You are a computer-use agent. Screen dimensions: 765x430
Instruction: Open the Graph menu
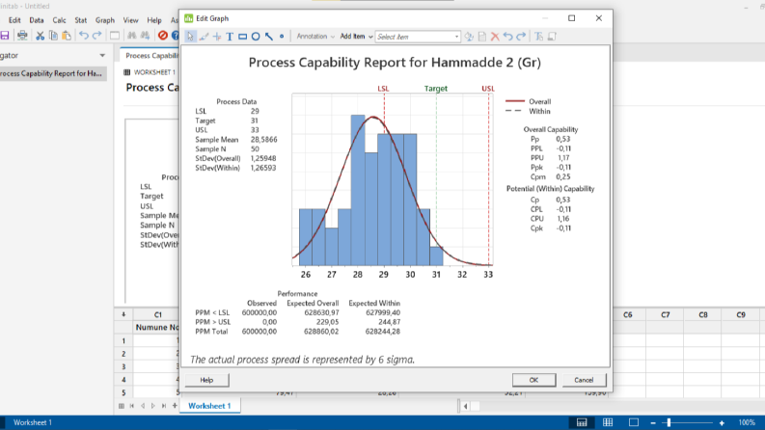[x=105, y=20]
